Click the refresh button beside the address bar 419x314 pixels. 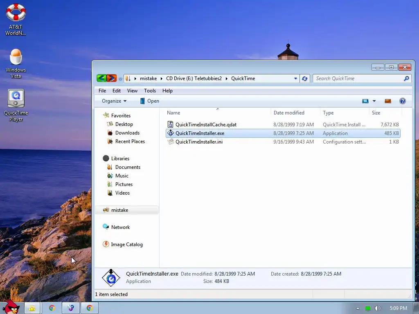point(304,78)
